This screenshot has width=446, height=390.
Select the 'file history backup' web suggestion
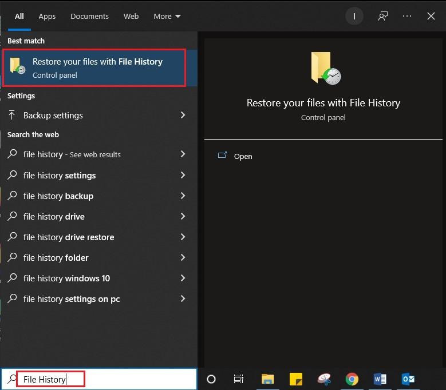pyautogui.click(x=99, y=196)
